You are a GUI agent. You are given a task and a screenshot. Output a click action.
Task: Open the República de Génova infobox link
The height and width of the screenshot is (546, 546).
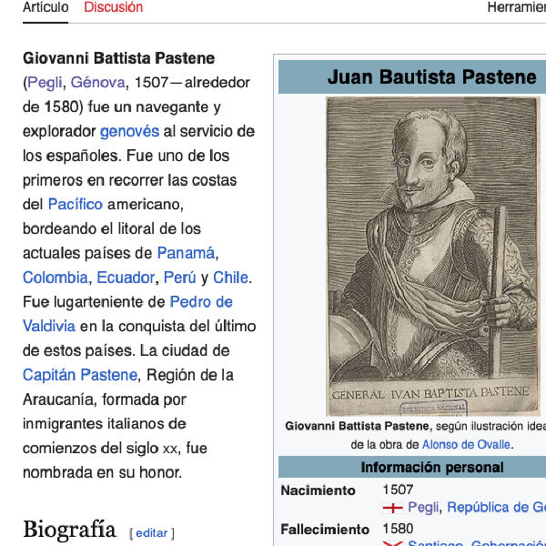point(496,508)
